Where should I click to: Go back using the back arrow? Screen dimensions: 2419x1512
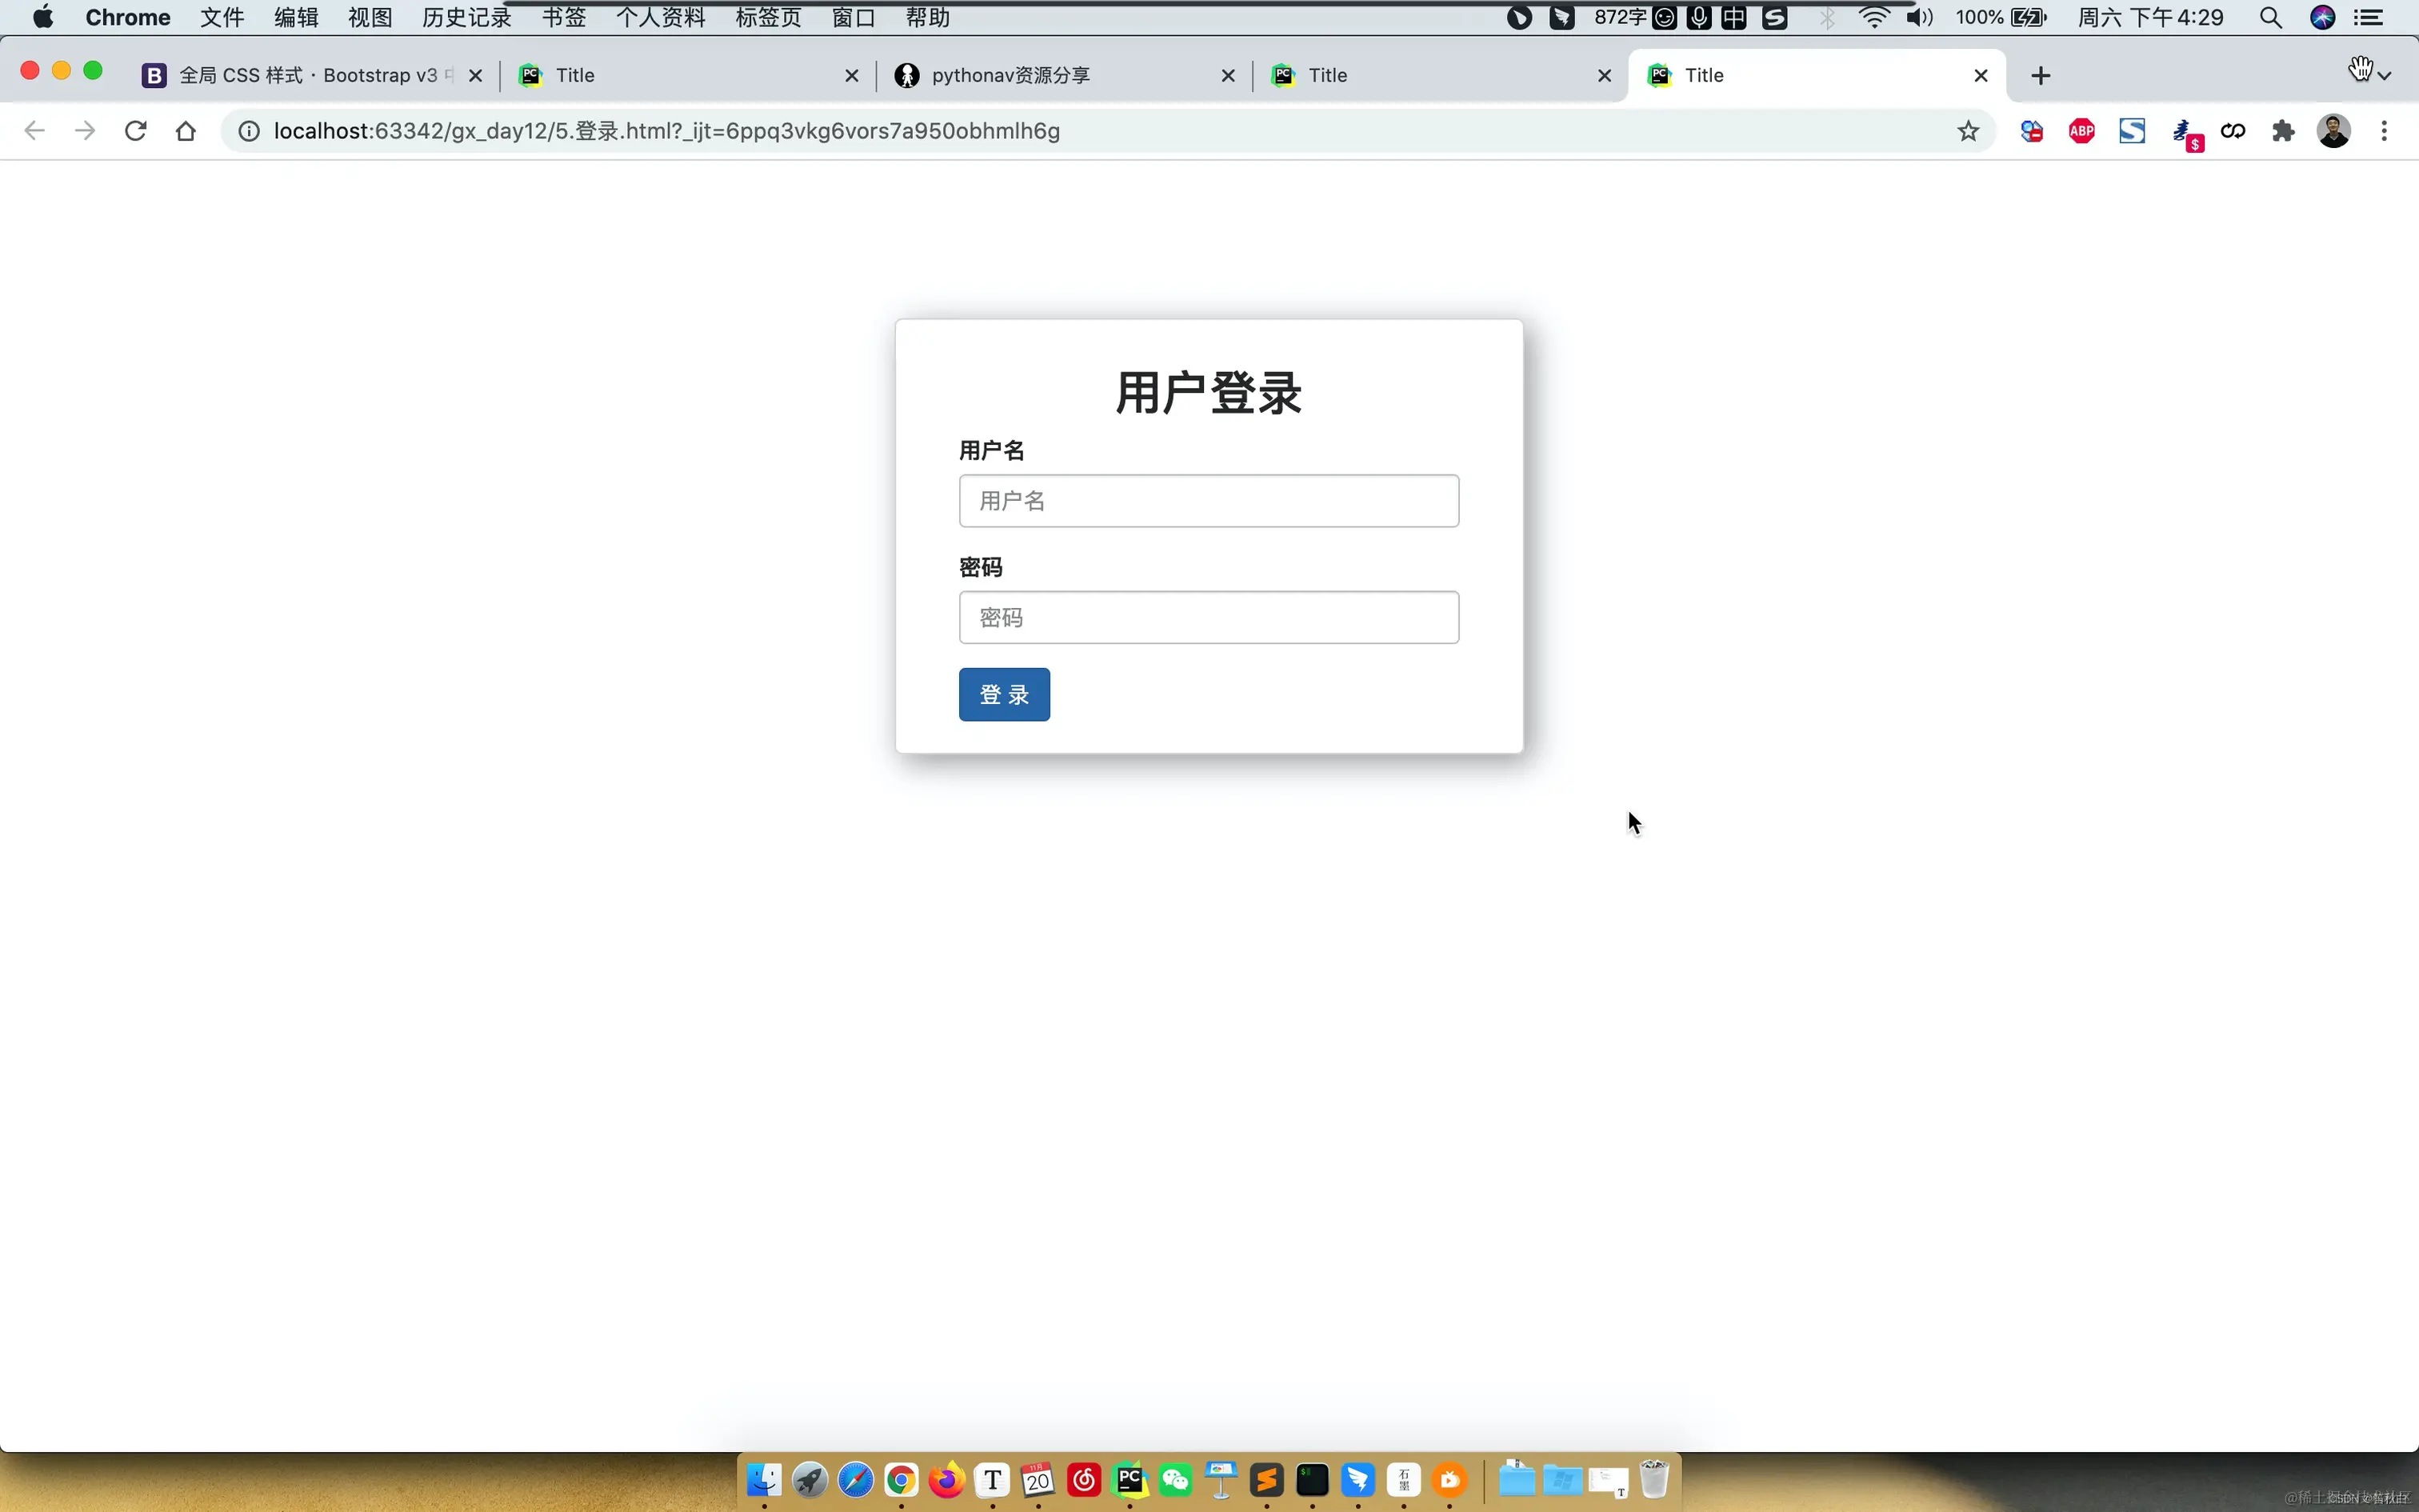pyautogui.click(x=34, y=130)
